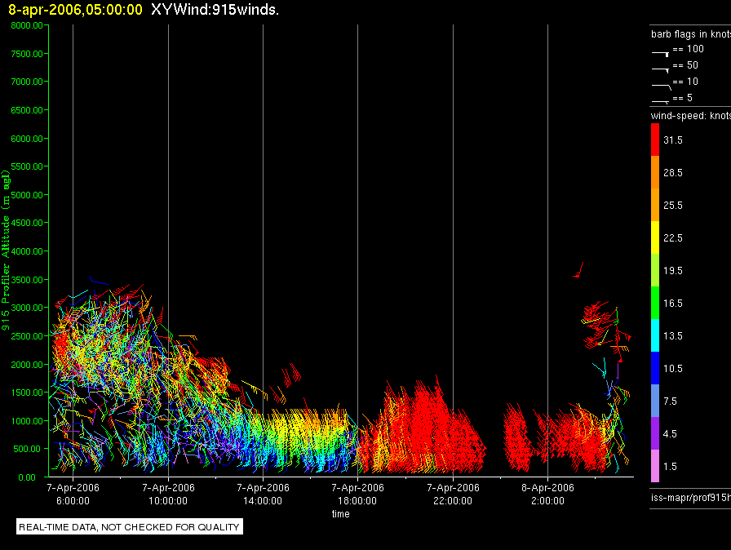Screen dimensions: 731x550
Task: Select the cyan 13.5 knots swatch
Action: (655, 335)
